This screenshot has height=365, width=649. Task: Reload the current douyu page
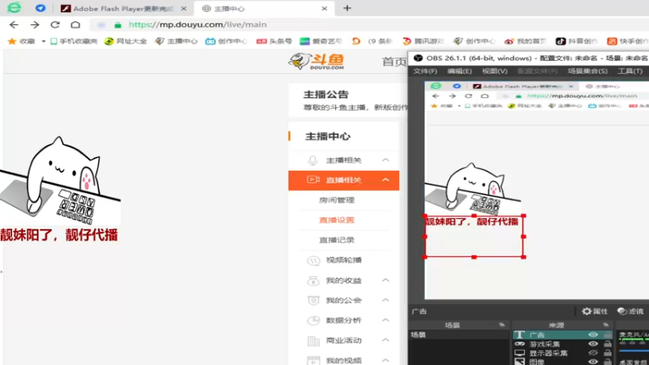click(x=55, y=25)
